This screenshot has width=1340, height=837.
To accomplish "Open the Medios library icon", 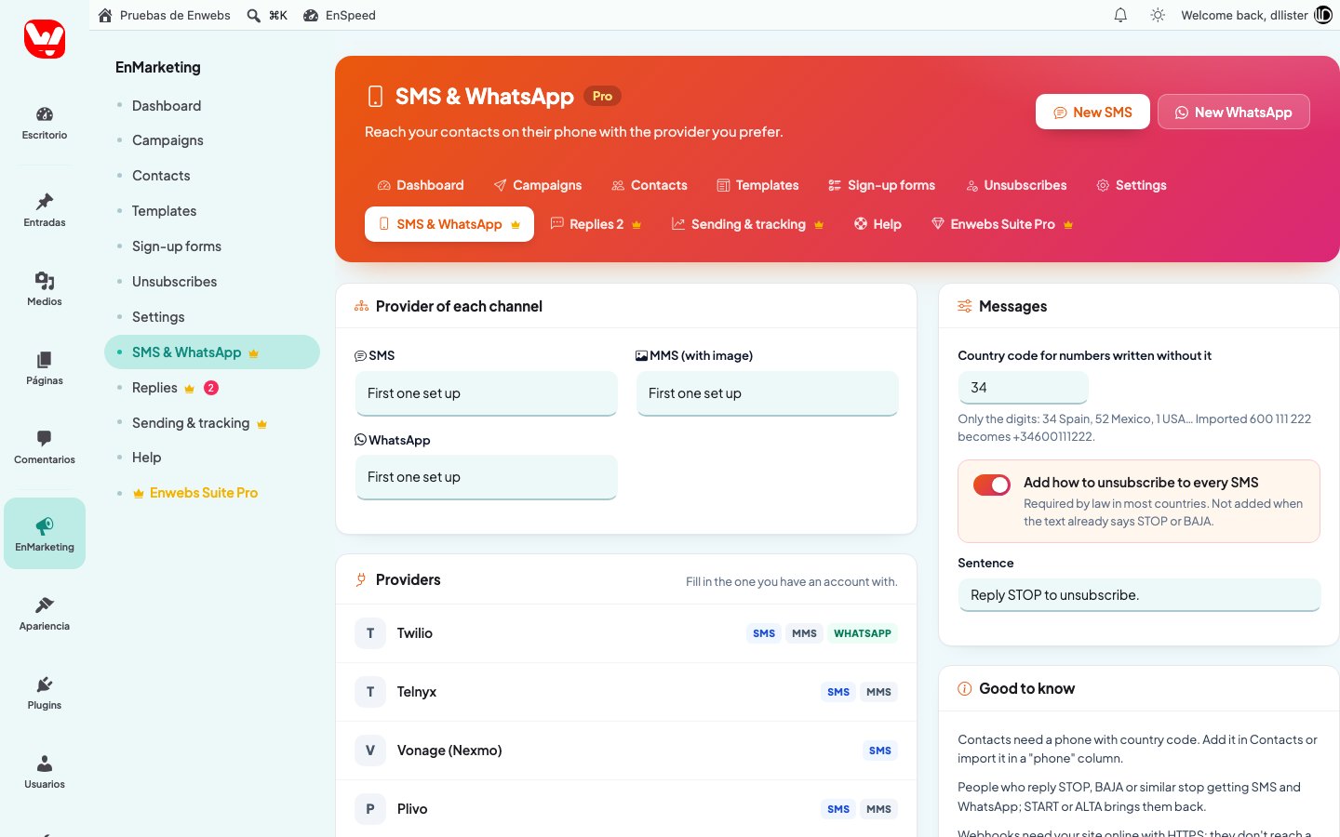I will tap(45, 289).
